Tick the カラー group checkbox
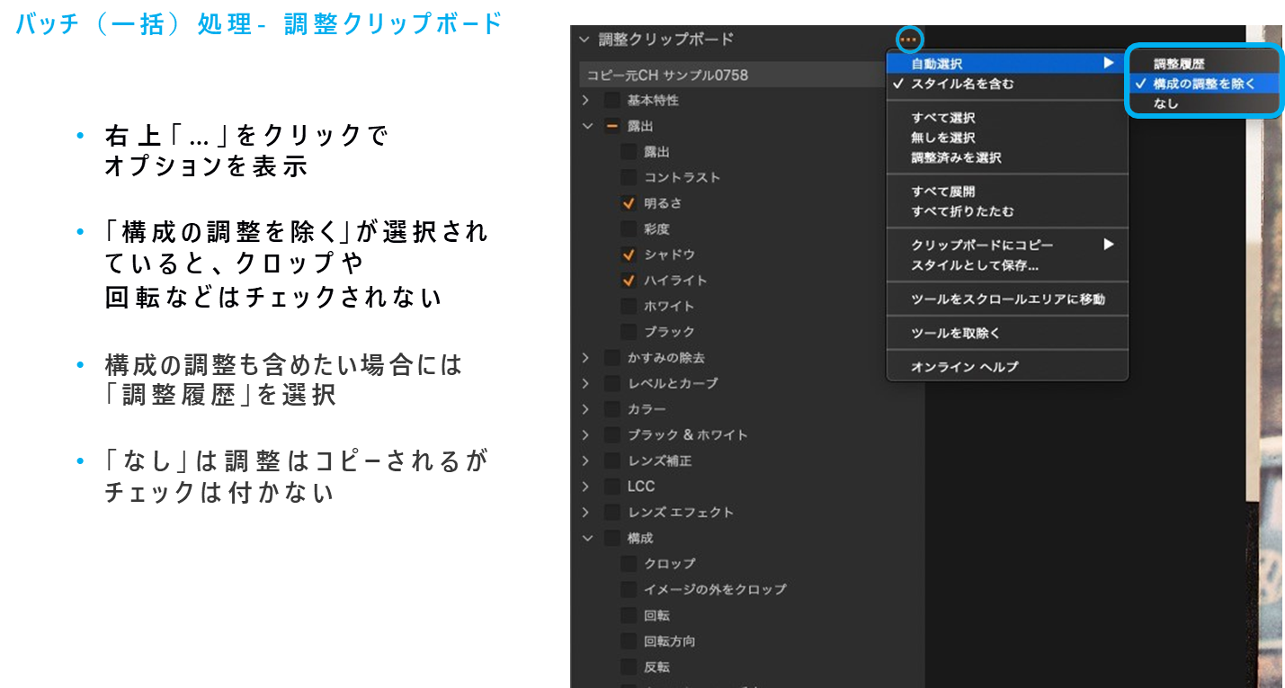 tap(611, 409)
